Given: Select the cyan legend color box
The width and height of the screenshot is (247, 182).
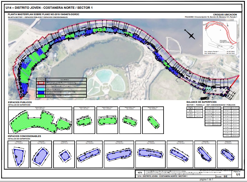Looking at the screenshot, I should pos(41,89).
